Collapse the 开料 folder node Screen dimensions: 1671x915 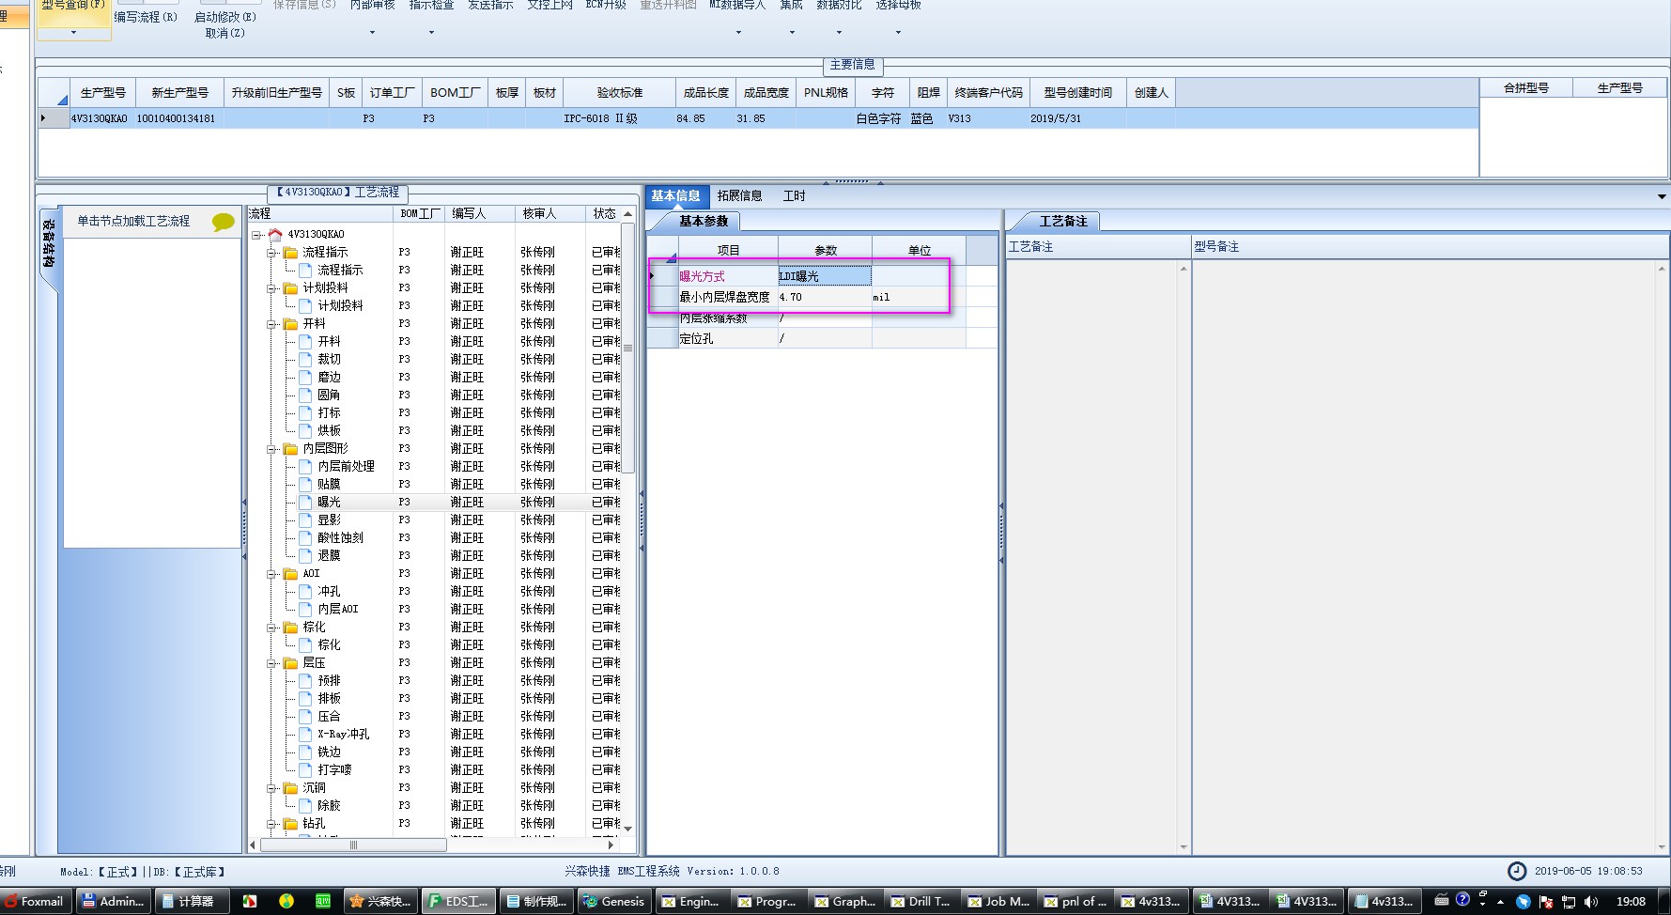coord(271,324)
